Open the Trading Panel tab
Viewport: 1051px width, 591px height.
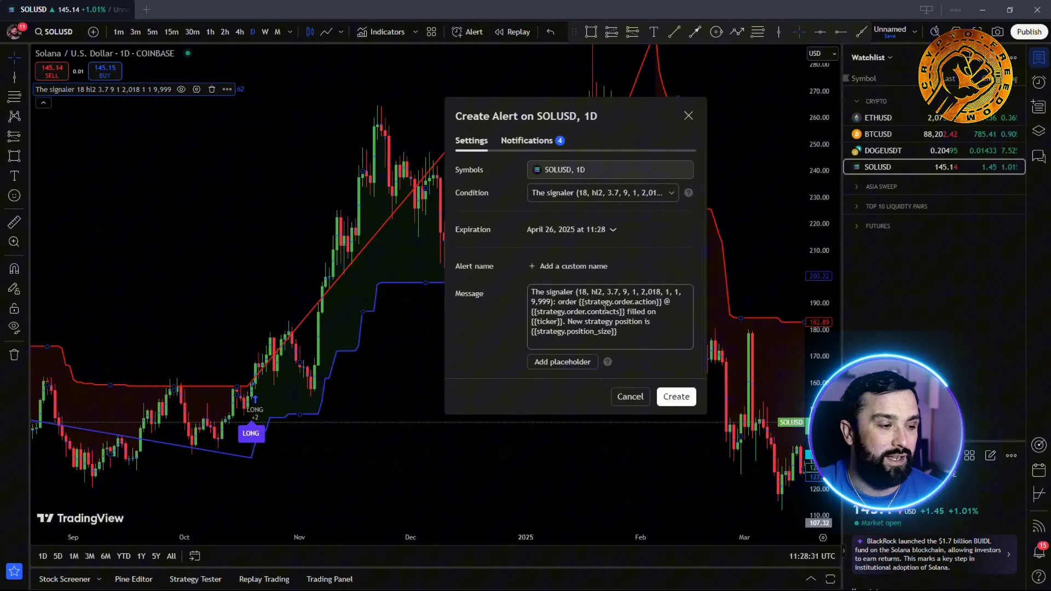[330, 579]
